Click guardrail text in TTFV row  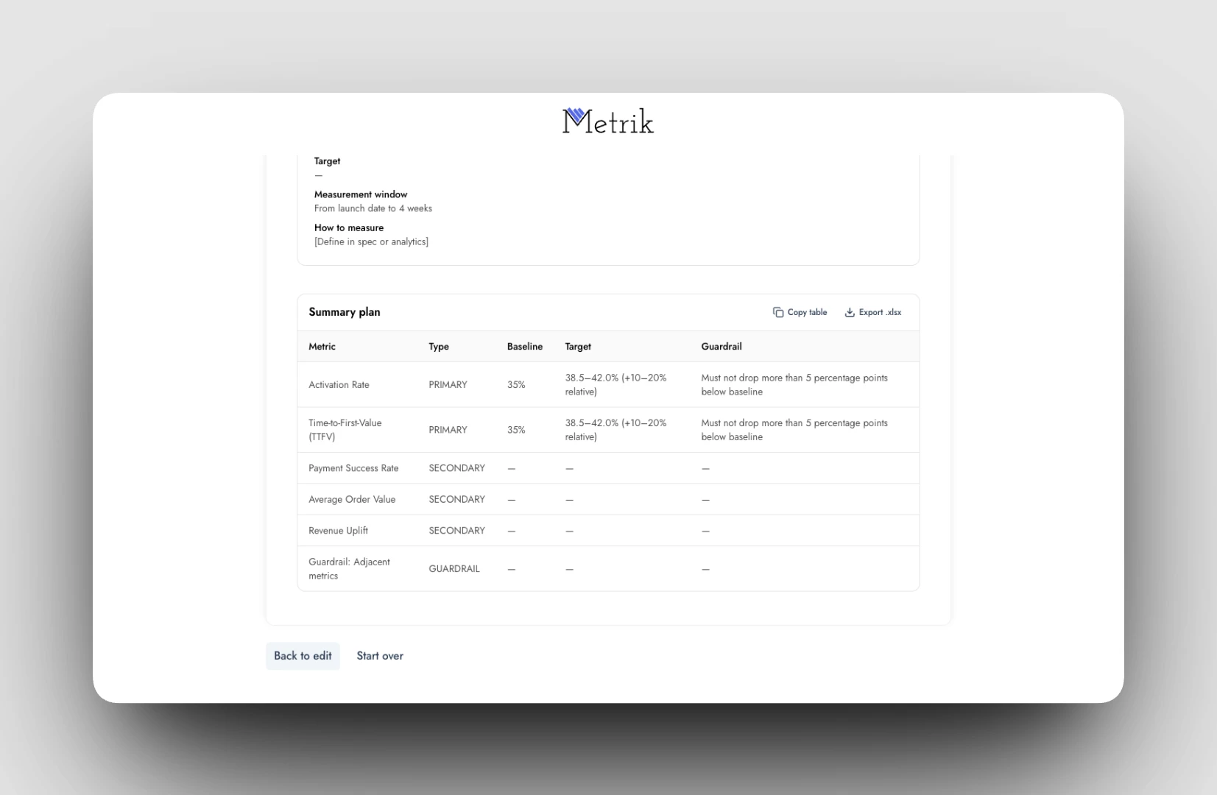point(794,430)
